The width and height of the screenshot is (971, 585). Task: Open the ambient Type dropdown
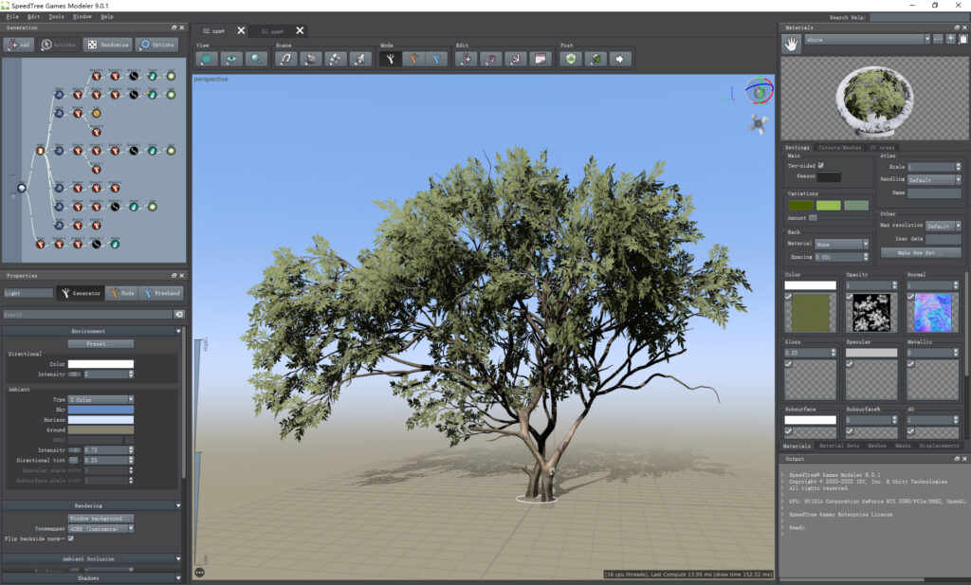(x=100, y=399)
